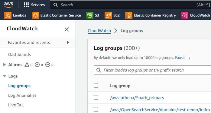Tick checkbox for /aws-athena/Spark_primary

tap(96, 98)
